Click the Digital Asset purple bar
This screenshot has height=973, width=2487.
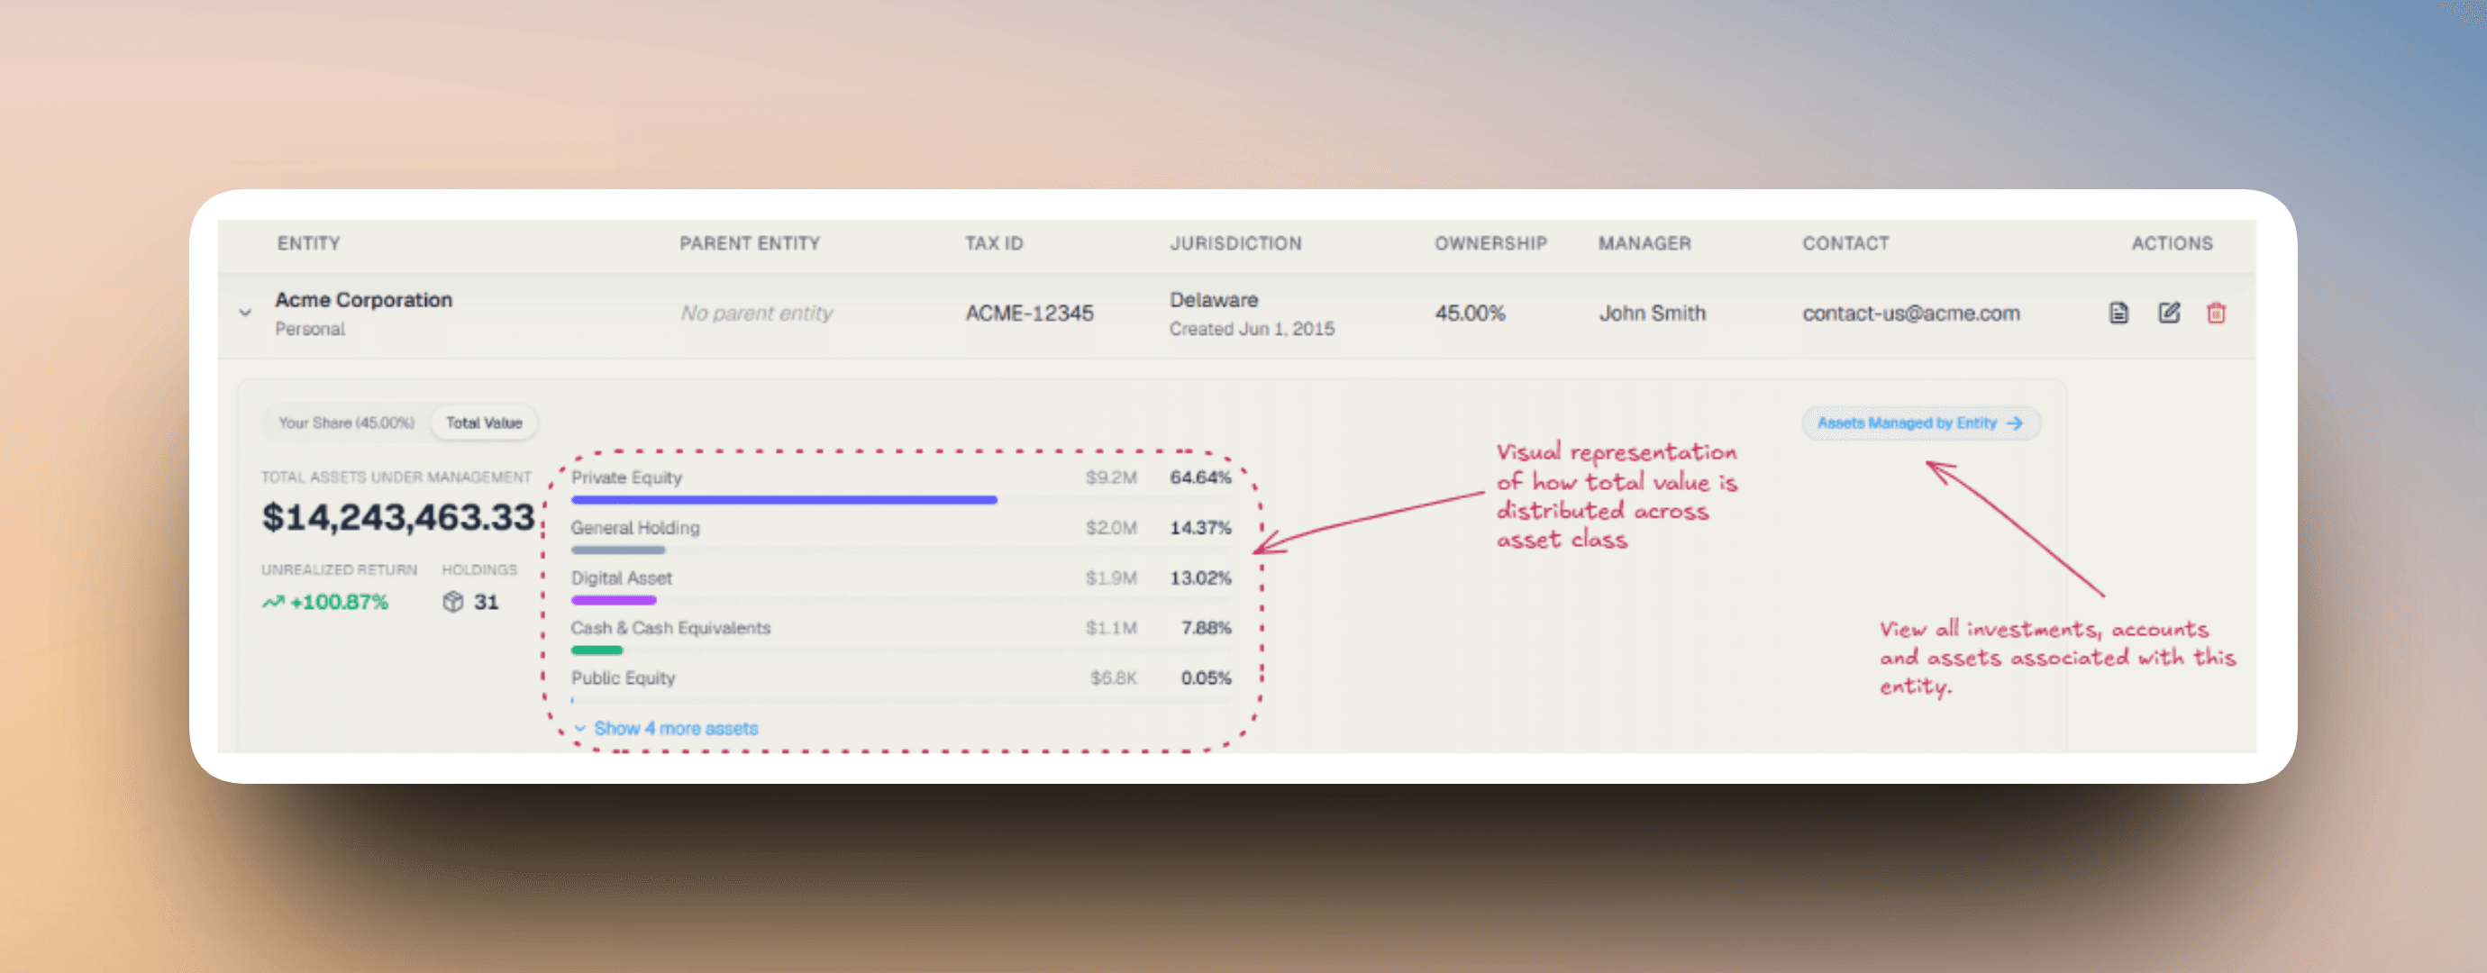click(613, 600)
